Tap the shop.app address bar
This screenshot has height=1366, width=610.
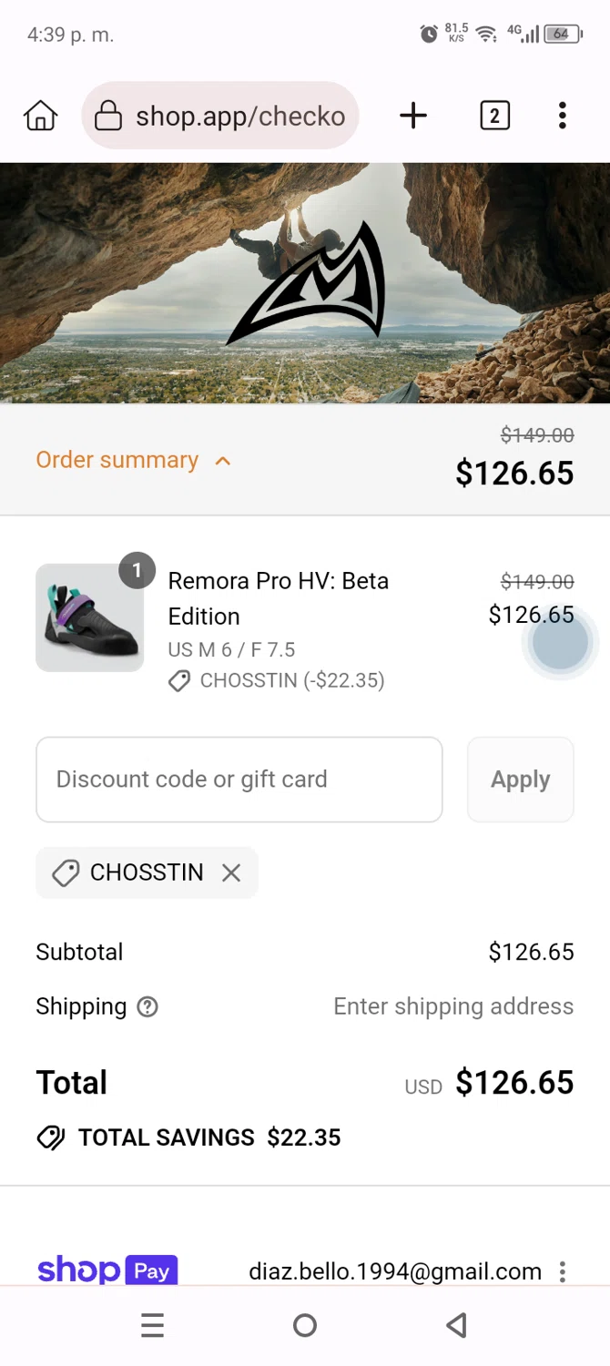pos(239,116)
